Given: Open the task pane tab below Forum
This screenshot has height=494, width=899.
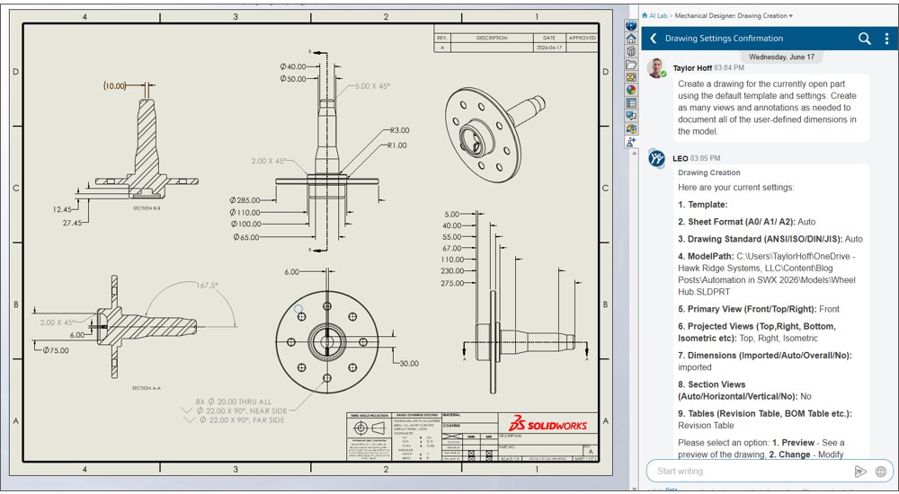Looking at the screenshot, I should 631,129.
